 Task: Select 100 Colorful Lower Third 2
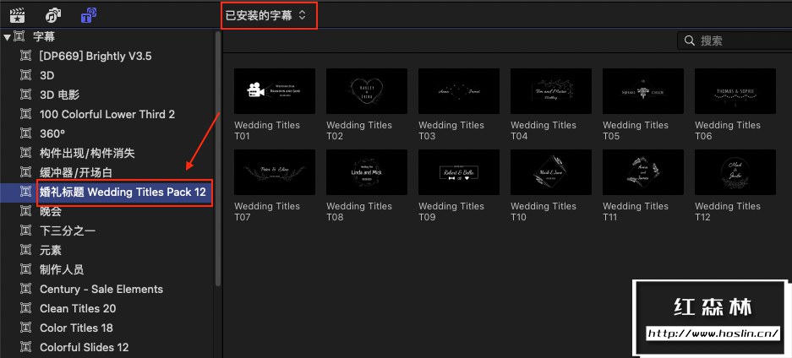tap(107, 115)
